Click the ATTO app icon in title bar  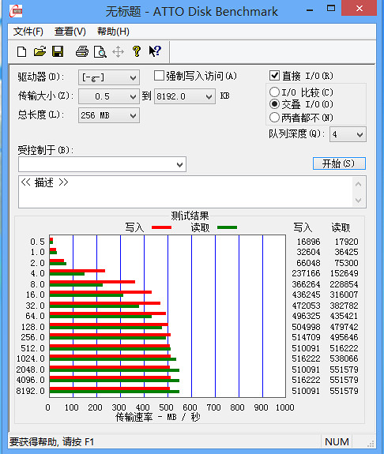coord(16,11)
